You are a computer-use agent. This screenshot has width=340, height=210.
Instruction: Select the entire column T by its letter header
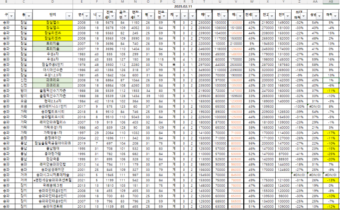point(204,2)
